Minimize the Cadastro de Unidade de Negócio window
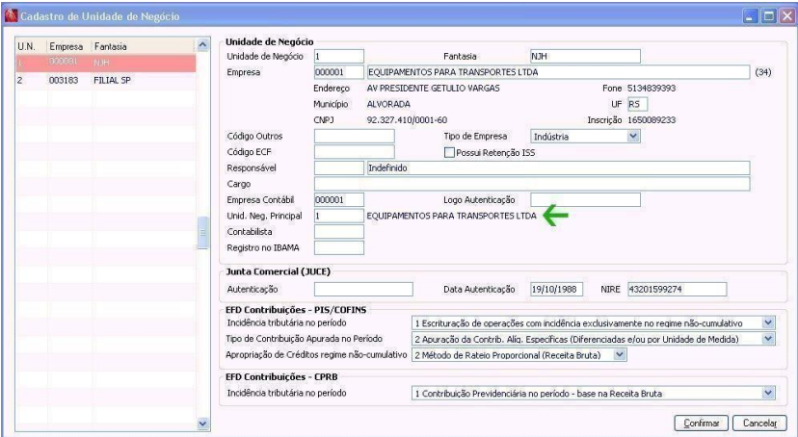The height and width of the screenshot is (437, 798). tap(750, 16)
